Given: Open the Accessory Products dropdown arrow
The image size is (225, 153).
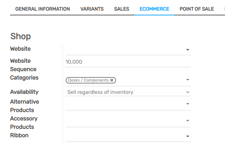Looking at the screenshot, I should pyautogui.click(x=188, y=121).
